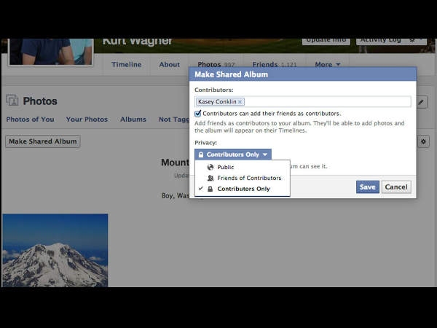Cancel the Make Shared Album dialog
The height and width of the screenshot is (328, 437).
coord(396,187)
